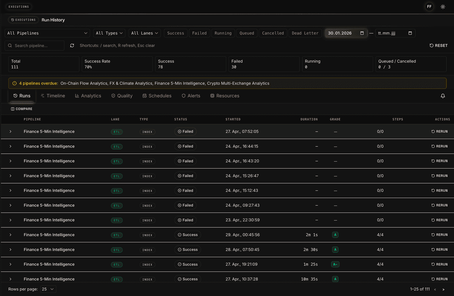Open the notifications bell icon
This screenshot has width=454, height=296.
tap(443, 96)
